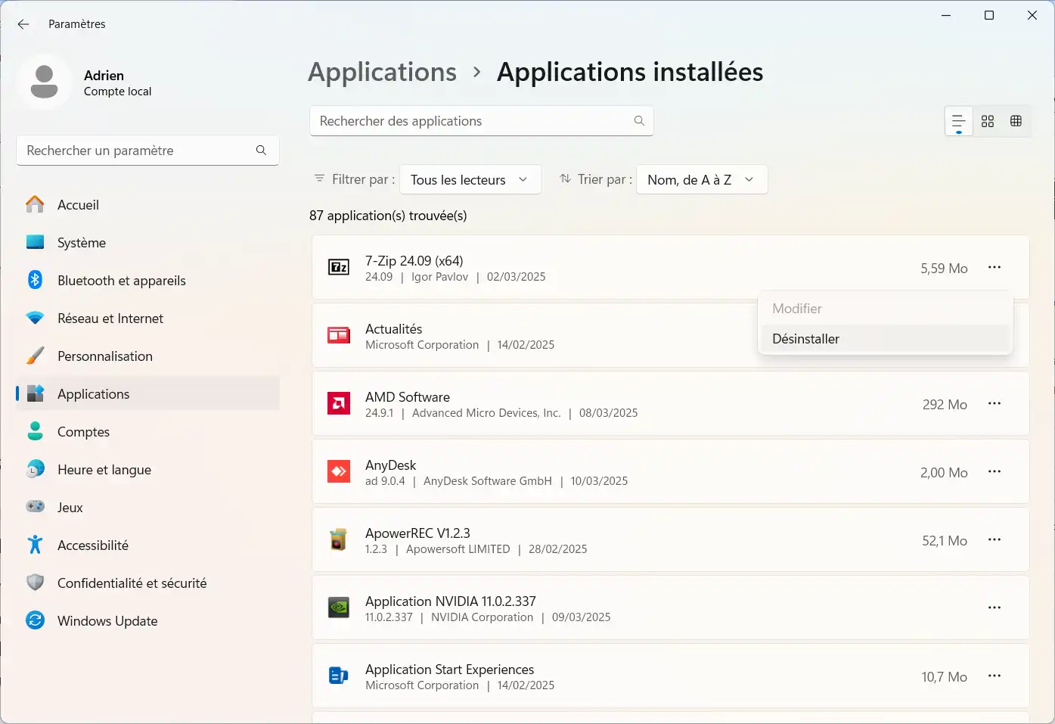Open Jeux settings
Image resolution: width=1055 pixels, height=724 pixels.
pos(147,508)
